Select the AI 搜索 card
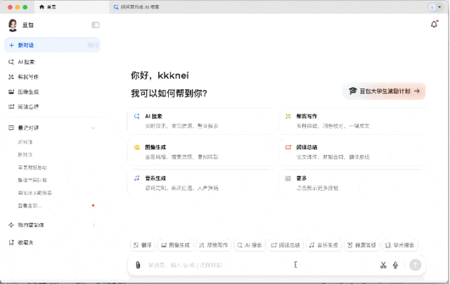 [200, 121]
